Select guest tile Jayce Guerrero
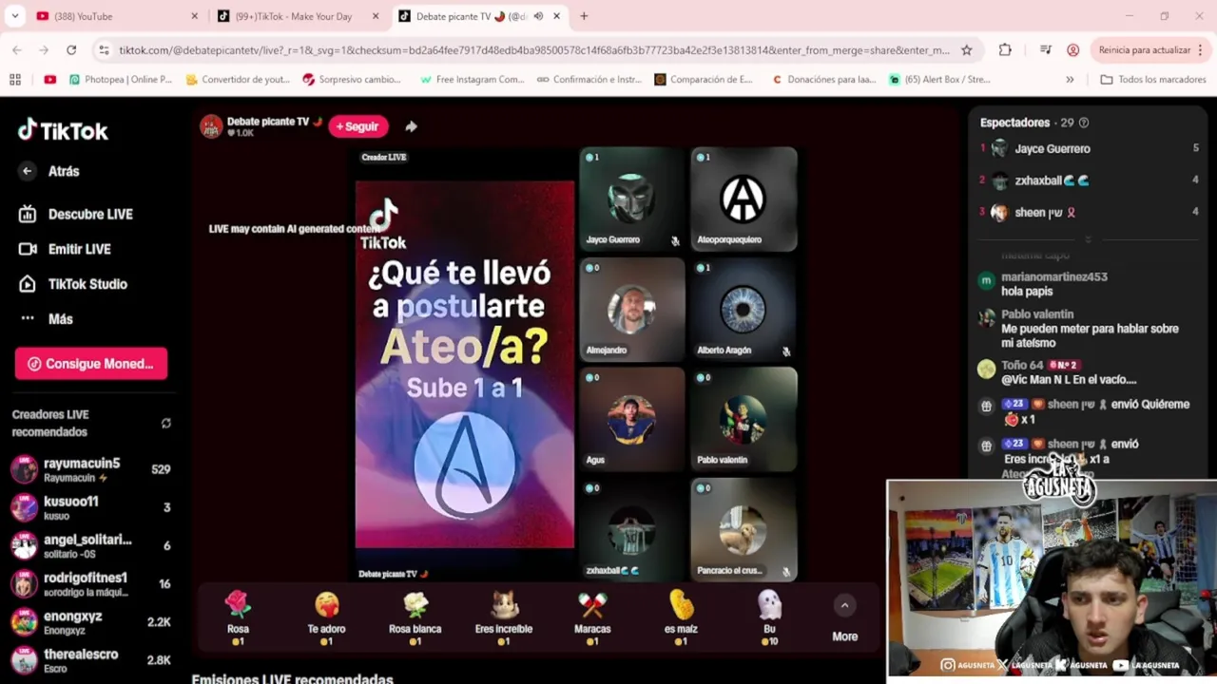 [x=632, y=199]
